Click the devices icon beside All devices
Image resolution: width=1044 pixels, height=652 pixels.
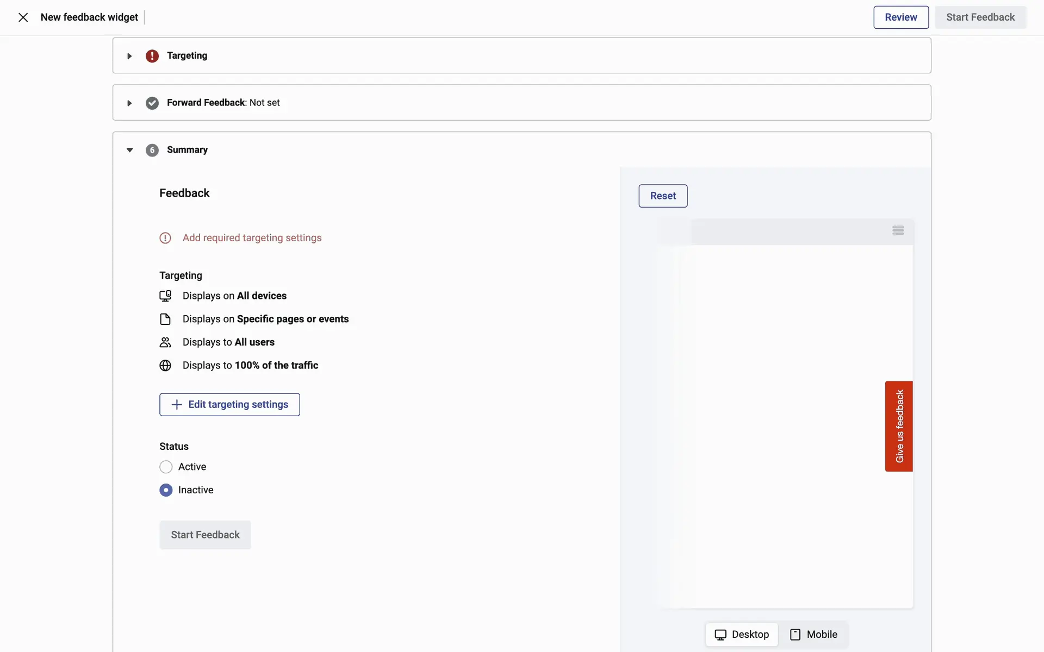[165, 296]
